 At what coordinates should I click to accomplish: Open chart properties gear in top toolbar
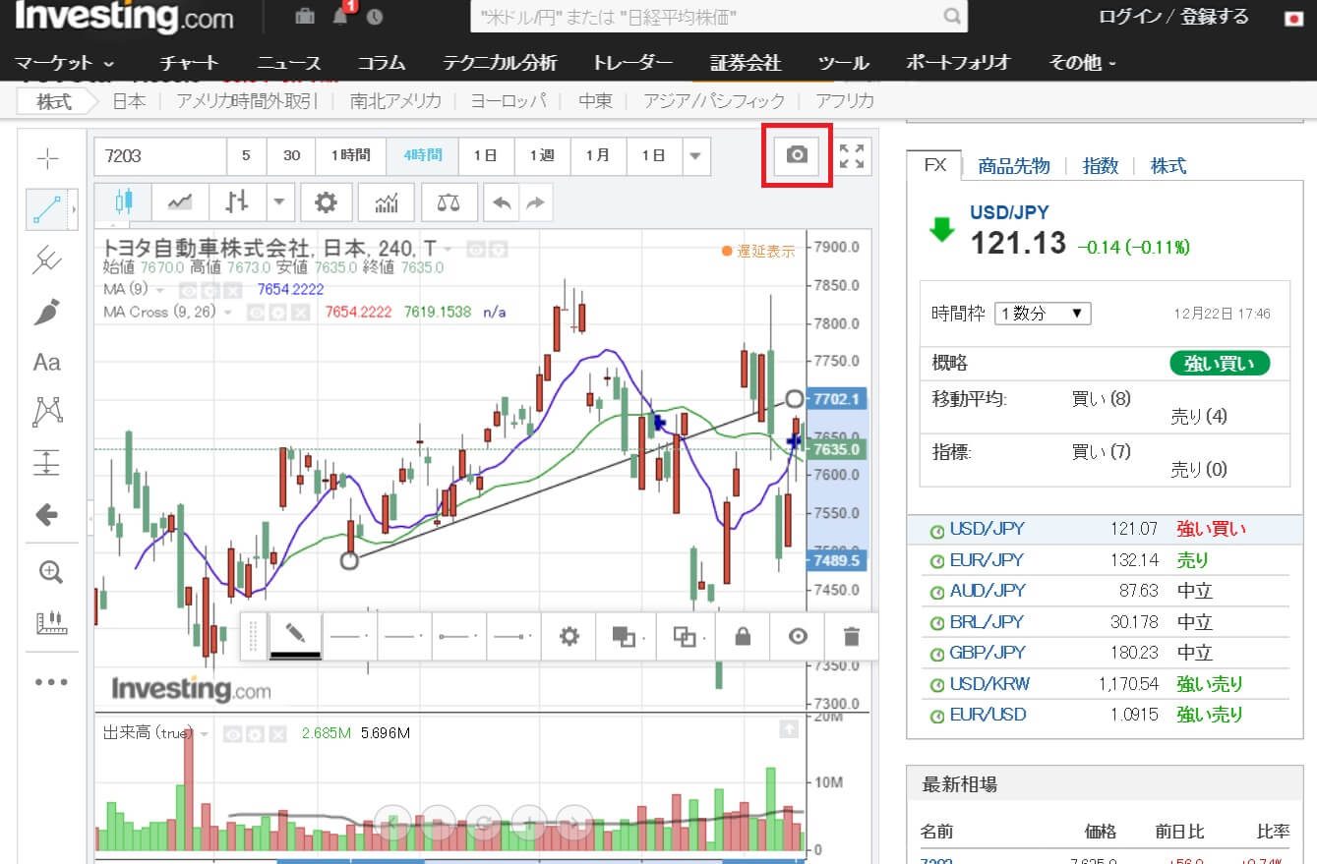[326, 202]
